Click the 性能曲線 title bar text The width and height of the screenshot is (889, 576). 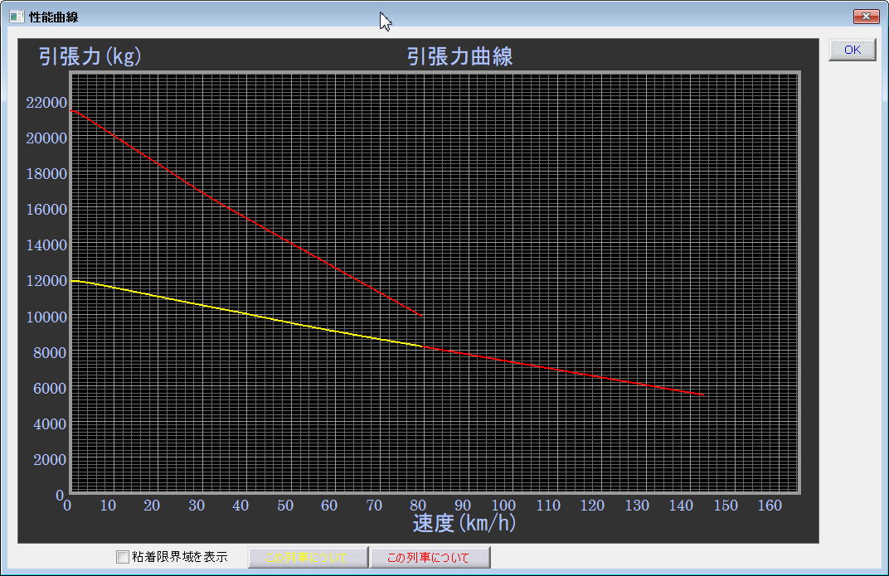[53, 17]
